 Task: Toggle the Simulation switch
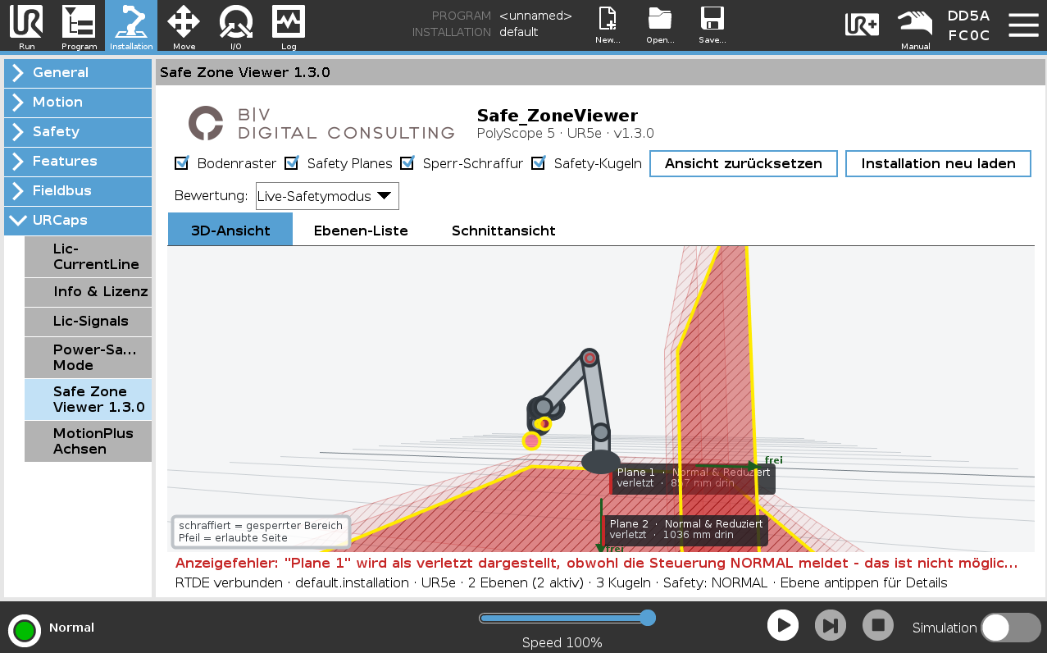[1011, 628]
